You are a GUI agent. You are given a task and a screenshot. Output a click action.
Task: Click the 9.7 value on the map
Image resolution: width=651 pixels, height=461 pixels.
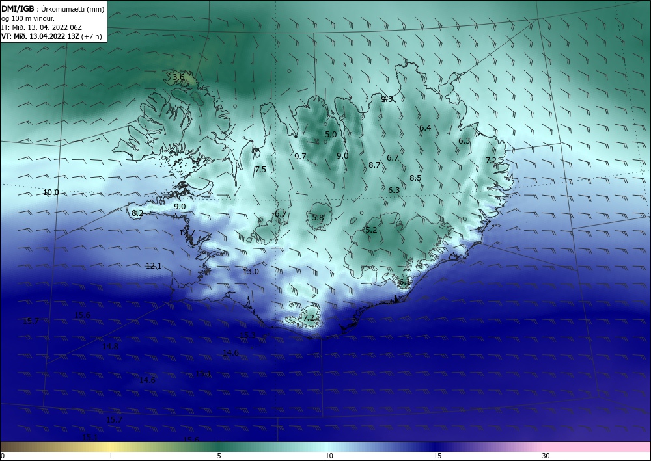[301, 156]
